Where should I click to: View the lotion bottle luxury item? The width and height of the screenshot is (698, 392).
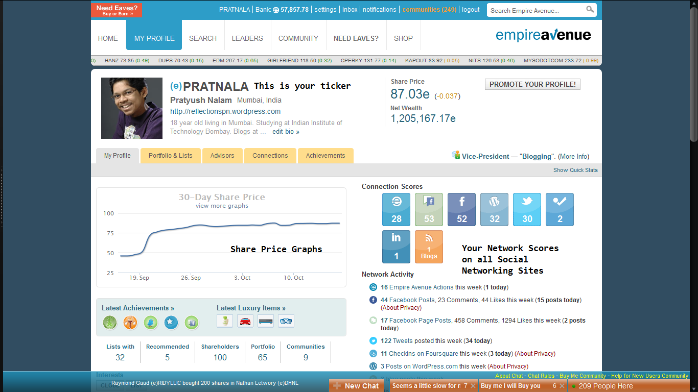225,321
